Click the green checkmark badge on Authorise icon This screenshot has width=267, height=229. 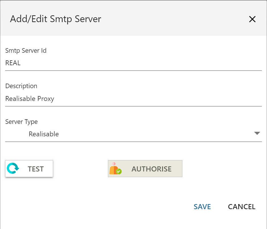tap(119, 171)
